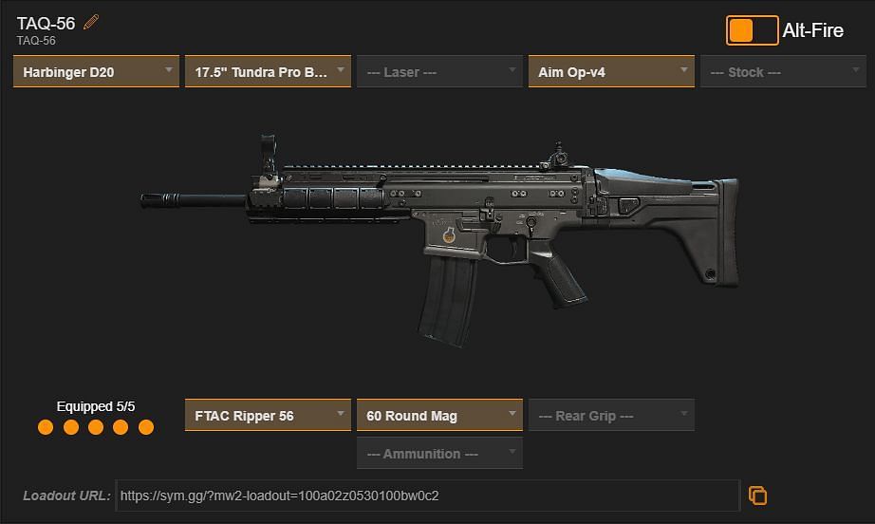Click the third orange equipped slot dot
This screenshot has height=524, width=875.
pos(96,427)
